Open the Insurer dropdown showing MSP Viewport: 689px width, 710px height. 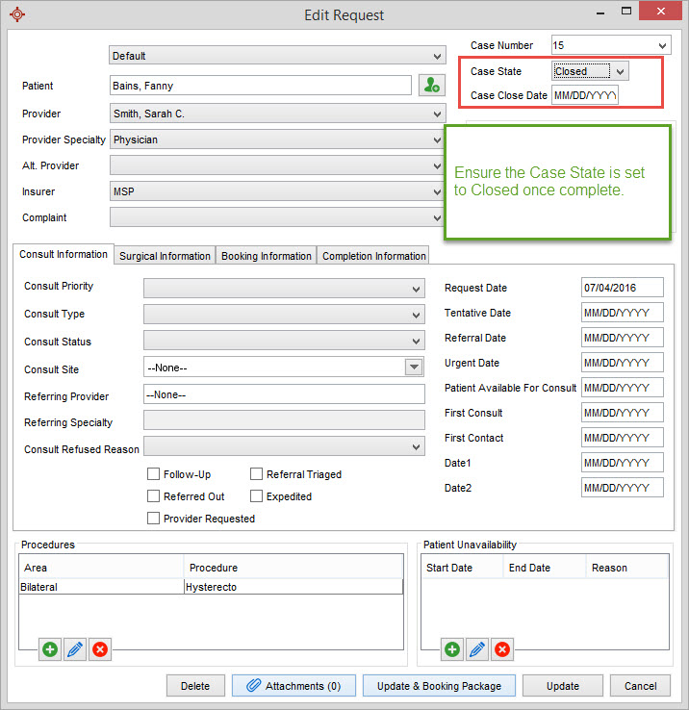tap(277, 192)
